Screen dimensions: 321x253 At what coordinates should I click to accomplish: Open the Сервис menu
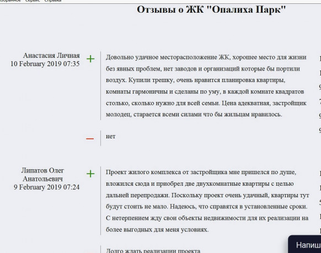click(33, 1)
